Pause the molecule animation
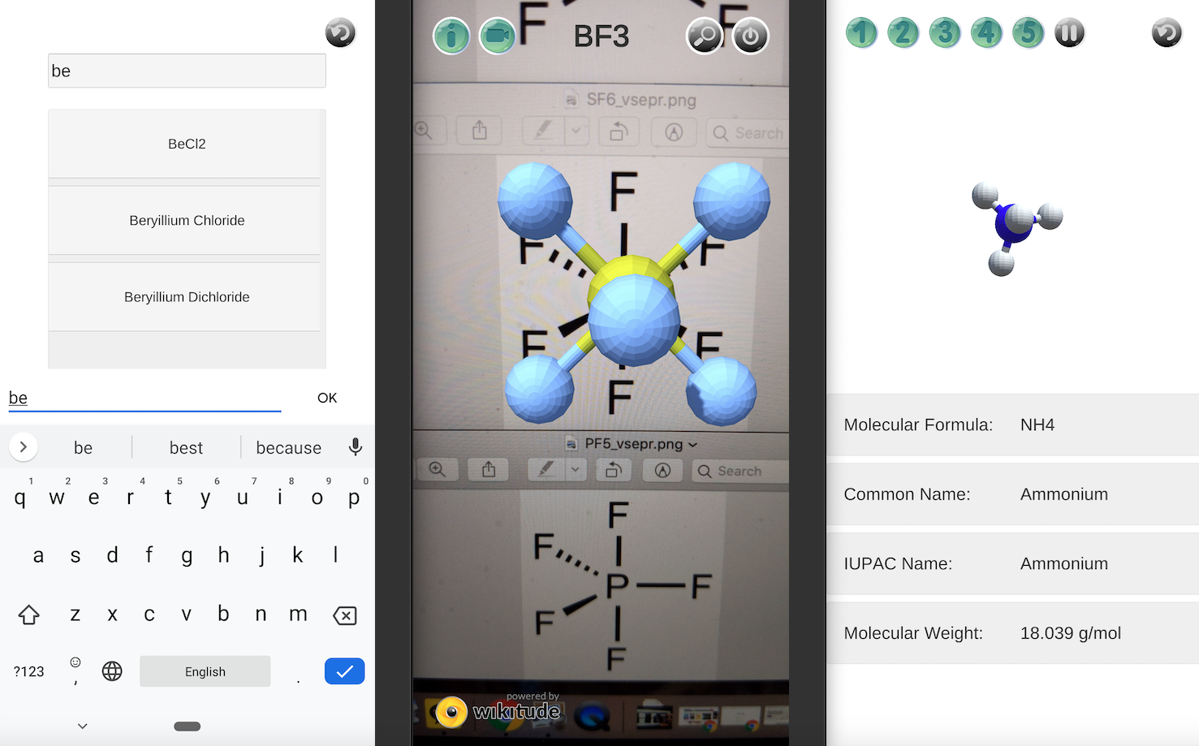The image size is (1199, 746). pos(1070,33)
